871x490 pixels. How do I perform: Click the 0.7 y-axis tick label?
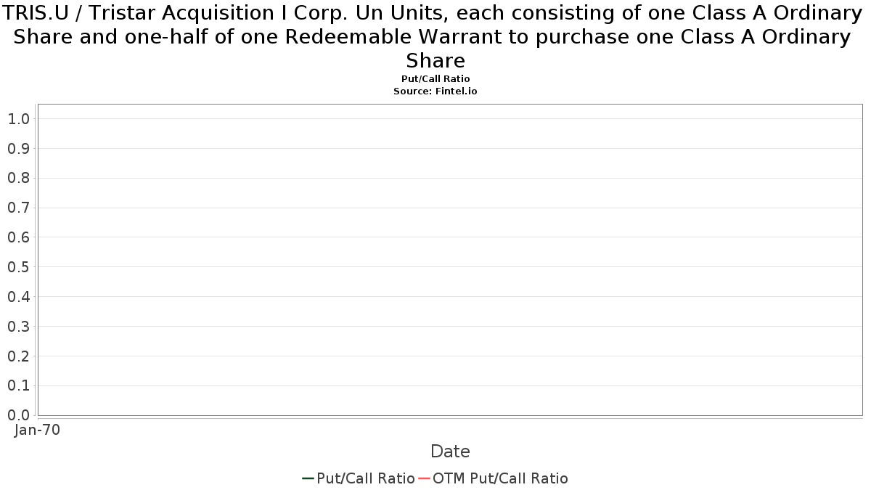pos(18,208)
